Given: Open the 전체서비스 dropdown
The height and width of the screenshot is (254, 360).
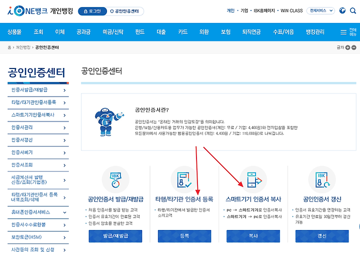Looking at the screenshot, I should click(x=320, y=10).
